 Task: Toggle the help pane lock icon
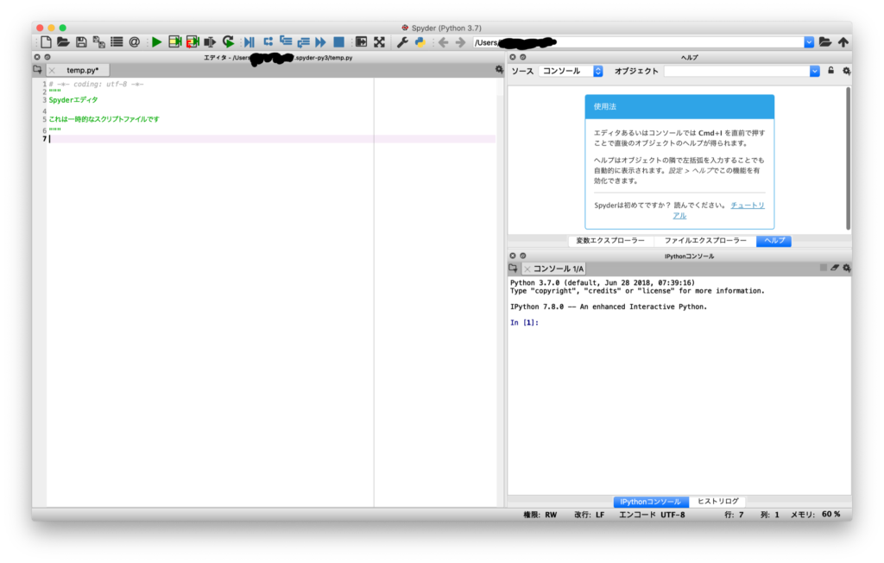(831, 71)
